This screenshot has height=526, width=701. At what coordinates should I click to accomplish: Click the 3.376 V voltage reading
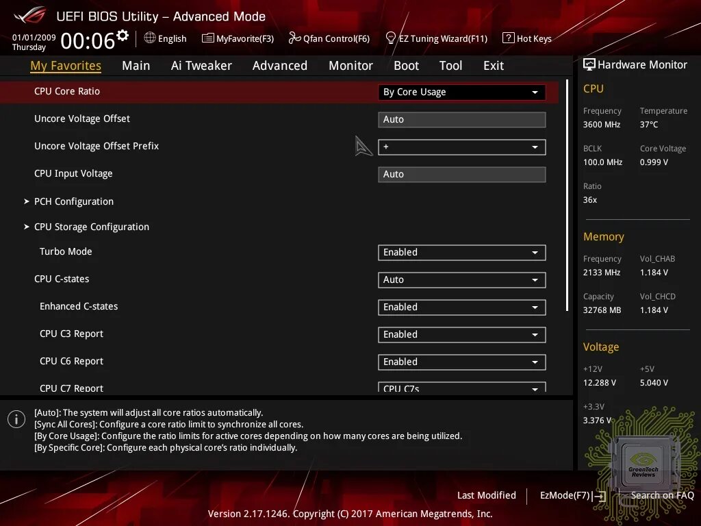click(597, 421)
